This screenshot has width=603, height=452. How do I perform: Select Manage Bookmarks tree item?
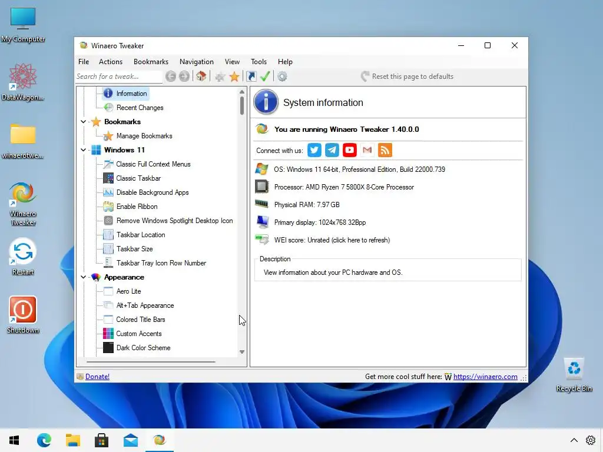[x=144, y=136]
